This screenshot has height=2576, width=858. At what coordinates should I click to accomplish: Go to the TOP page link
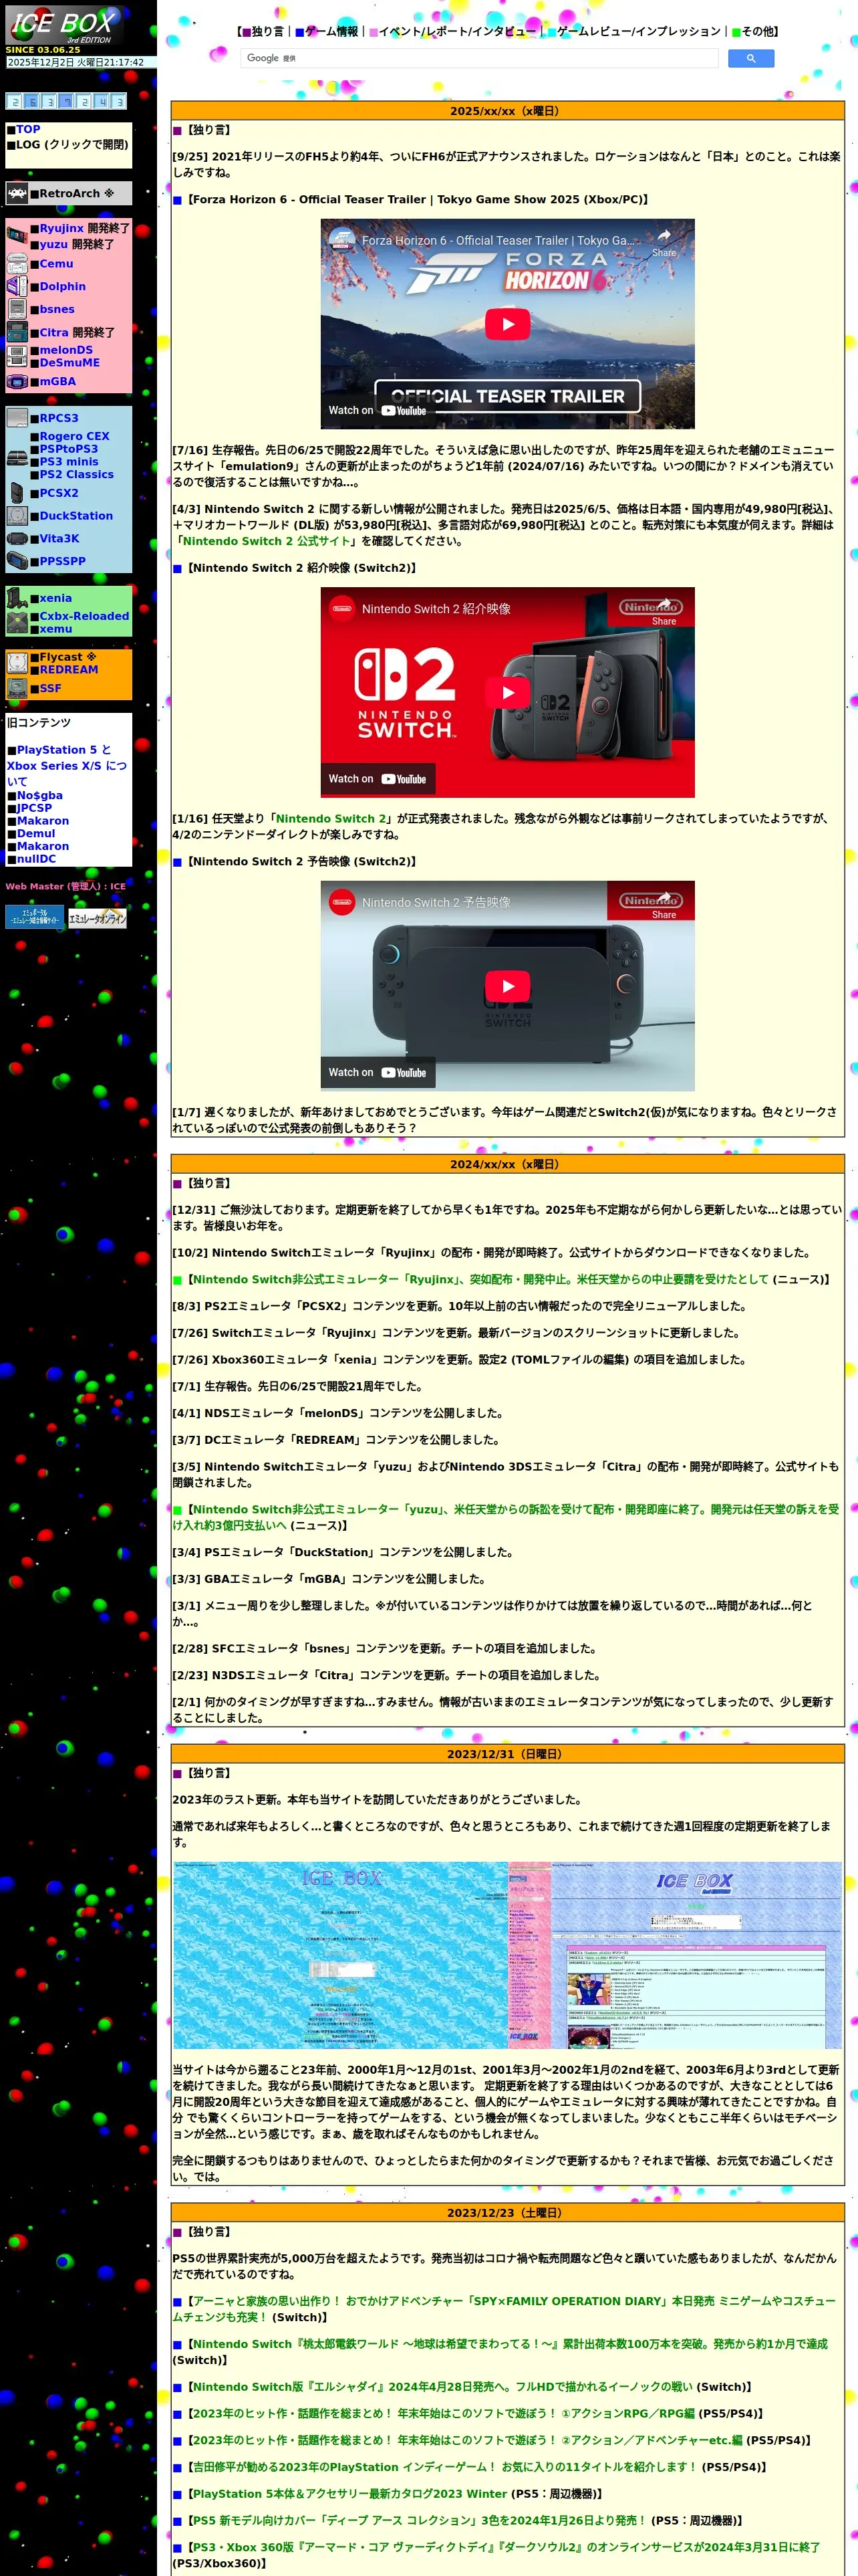point(28,129)
